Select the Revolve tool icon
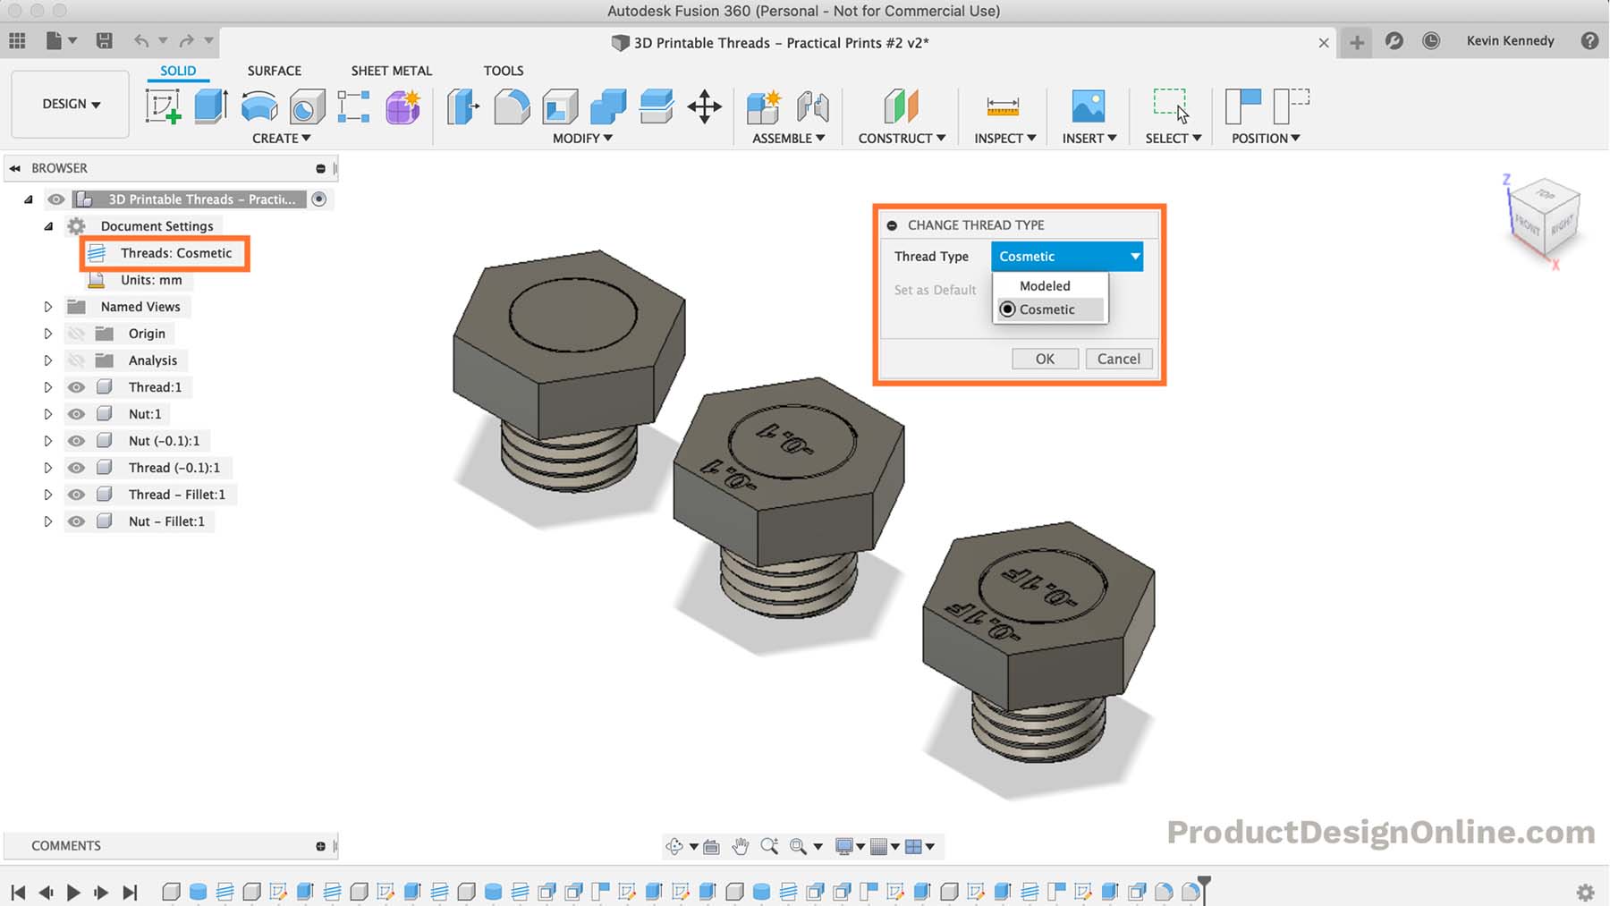This screenshot has width=1610, height=906. (259, 106)
